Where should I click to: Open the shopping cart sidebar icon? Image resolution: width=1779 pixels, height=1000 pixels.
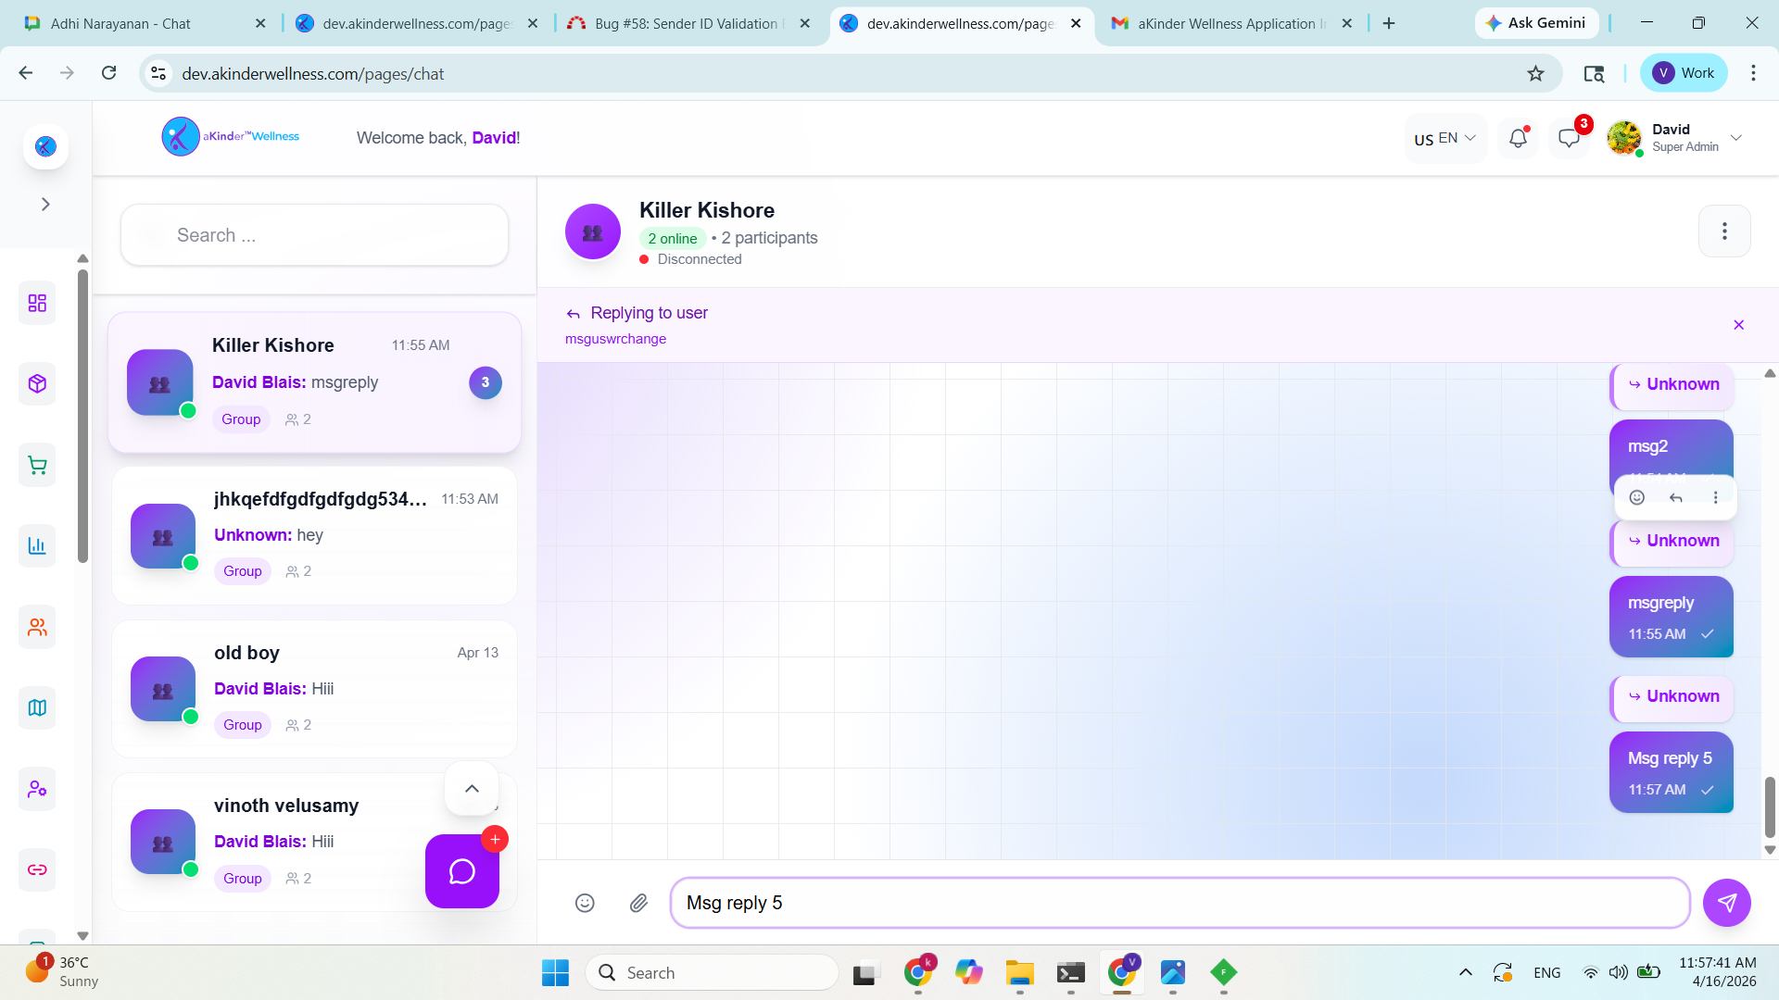37,465
